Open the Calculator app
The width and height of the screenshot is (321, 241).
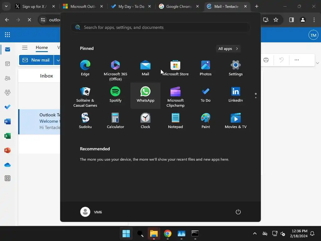click(x=115, y=121)
